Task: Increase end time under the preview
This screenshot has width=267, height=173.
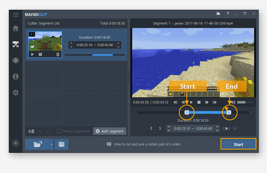Action: click(217, 127)
